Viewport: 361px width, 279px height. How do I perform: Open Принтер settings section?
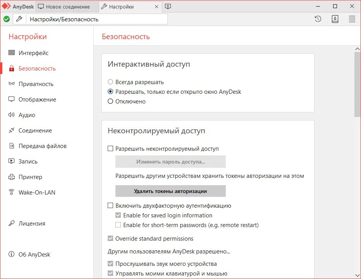point(30,177)
